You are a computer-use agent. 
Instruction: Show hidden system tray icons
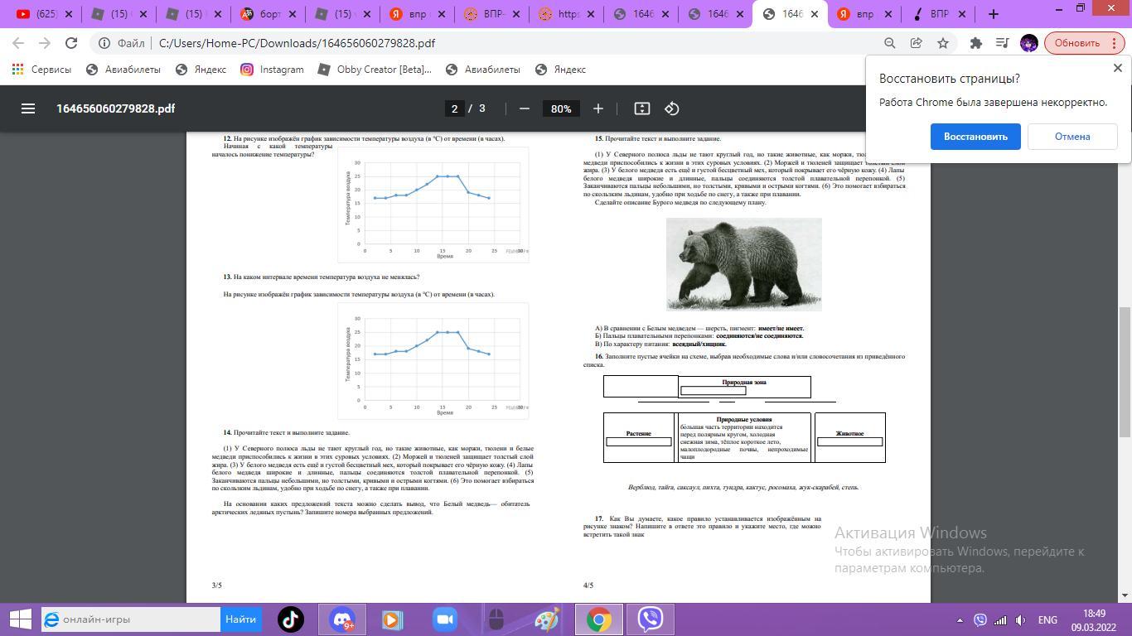tap(960, 619)
